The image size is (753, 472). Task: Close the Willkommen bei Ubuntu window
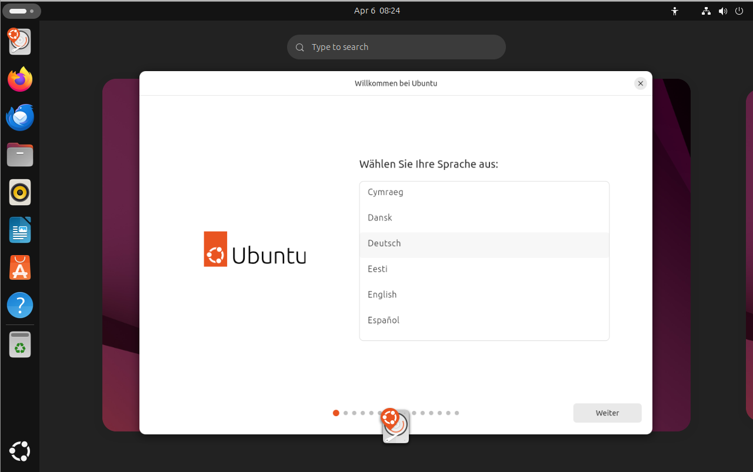[641, 83]
